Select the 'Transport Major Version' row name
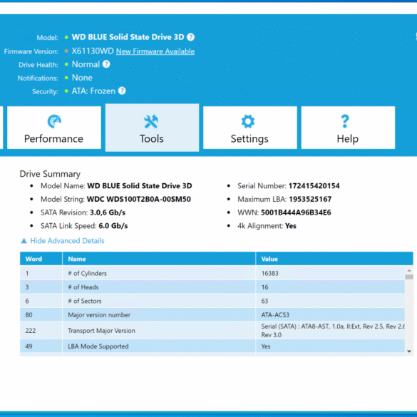The height and width of the screenshot is (417, 417). click(x=102, y=331)
